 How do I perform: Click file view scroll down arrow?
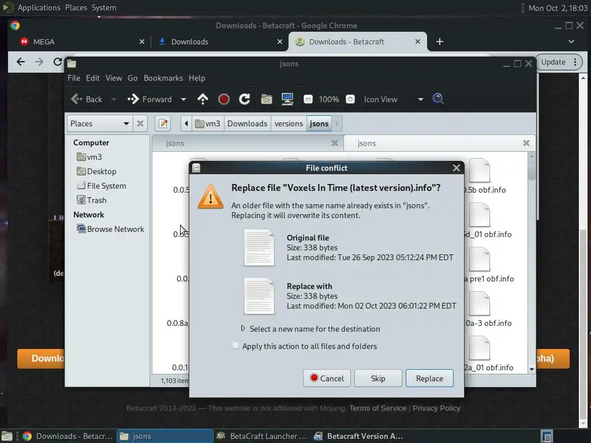(532, 370)
